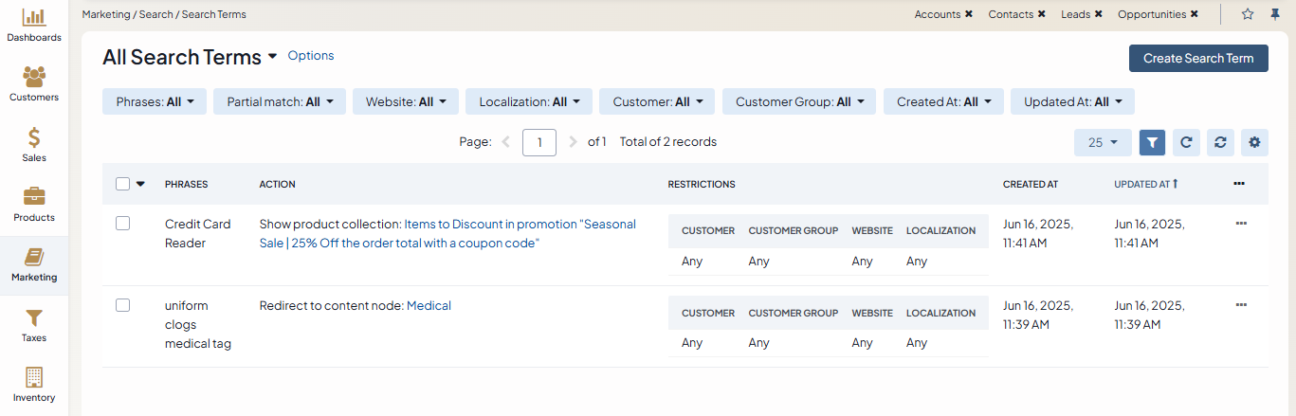Image resolution: width=1296 pixels, height=416 pixels.
Task: Open the Taxes menu in sidebar
Action: [34, 325]
